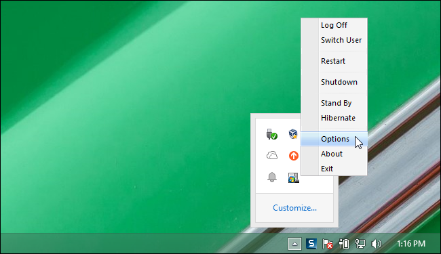Select the Stand By menu entry

[334, 103]
